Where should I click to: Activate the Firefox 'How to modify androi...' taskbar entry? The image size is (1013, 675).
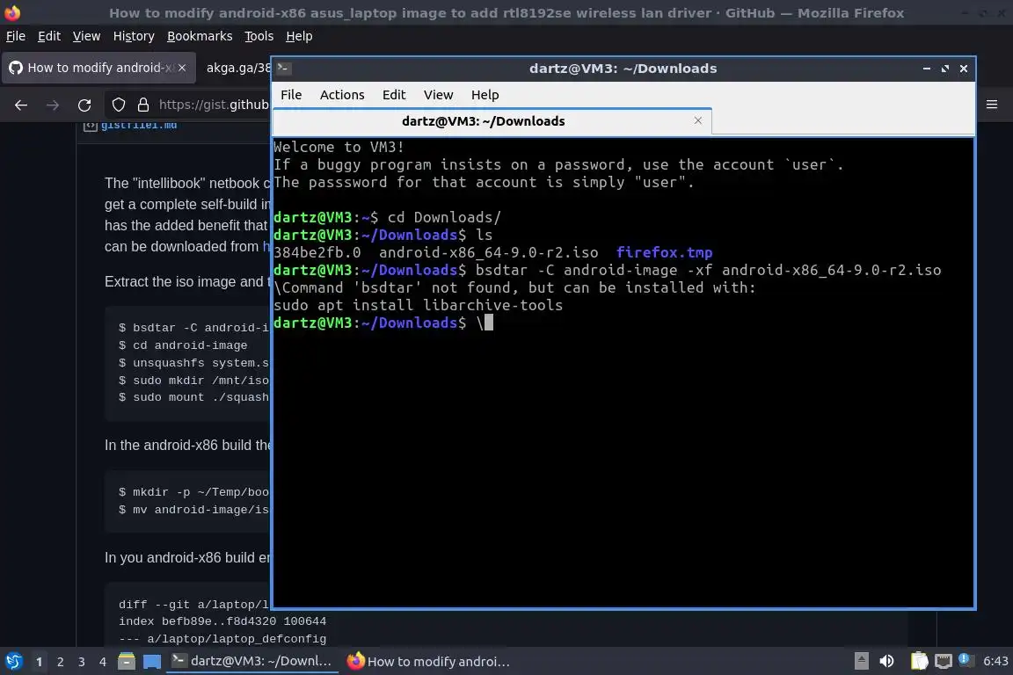click(428, 661)
